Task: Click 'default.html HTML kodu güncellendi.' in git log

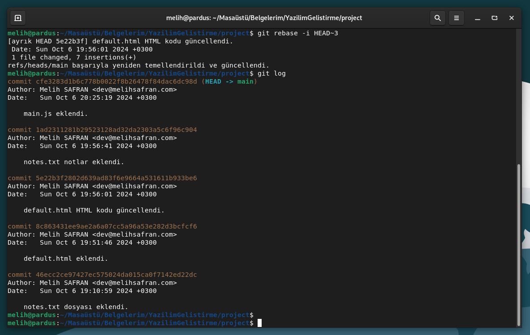Action: pos(94,210)
